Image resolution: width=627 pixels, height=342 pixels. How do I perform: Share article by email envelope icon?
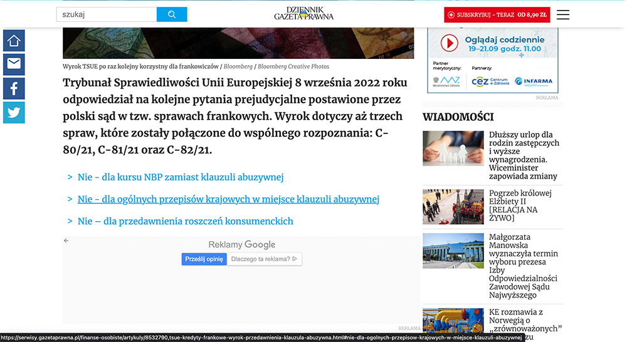14,64
